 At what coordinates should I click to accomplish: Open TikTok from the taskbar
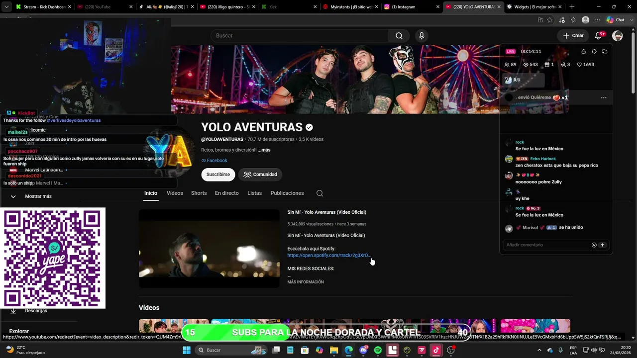tap(436, 350)
